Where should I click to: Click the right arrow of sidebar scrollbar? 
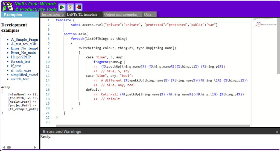(x=35, y=147)
